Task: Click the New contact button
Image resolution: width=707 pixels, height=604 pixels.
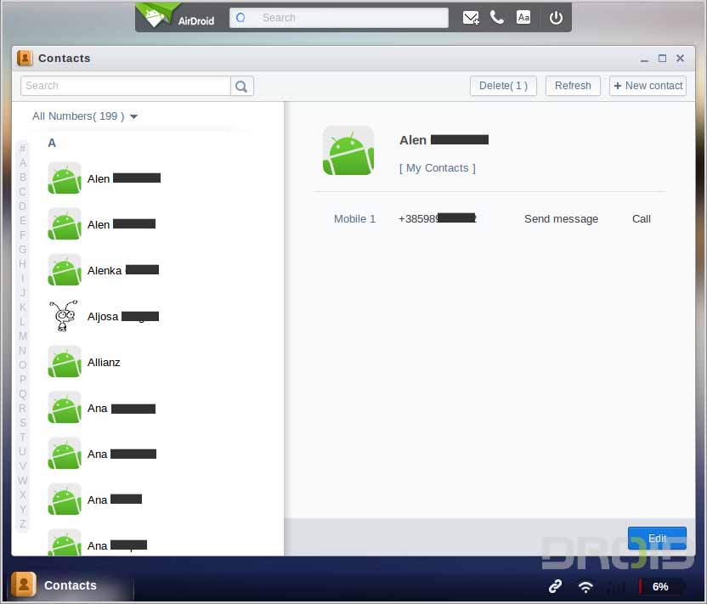Action: pos(648,86)
